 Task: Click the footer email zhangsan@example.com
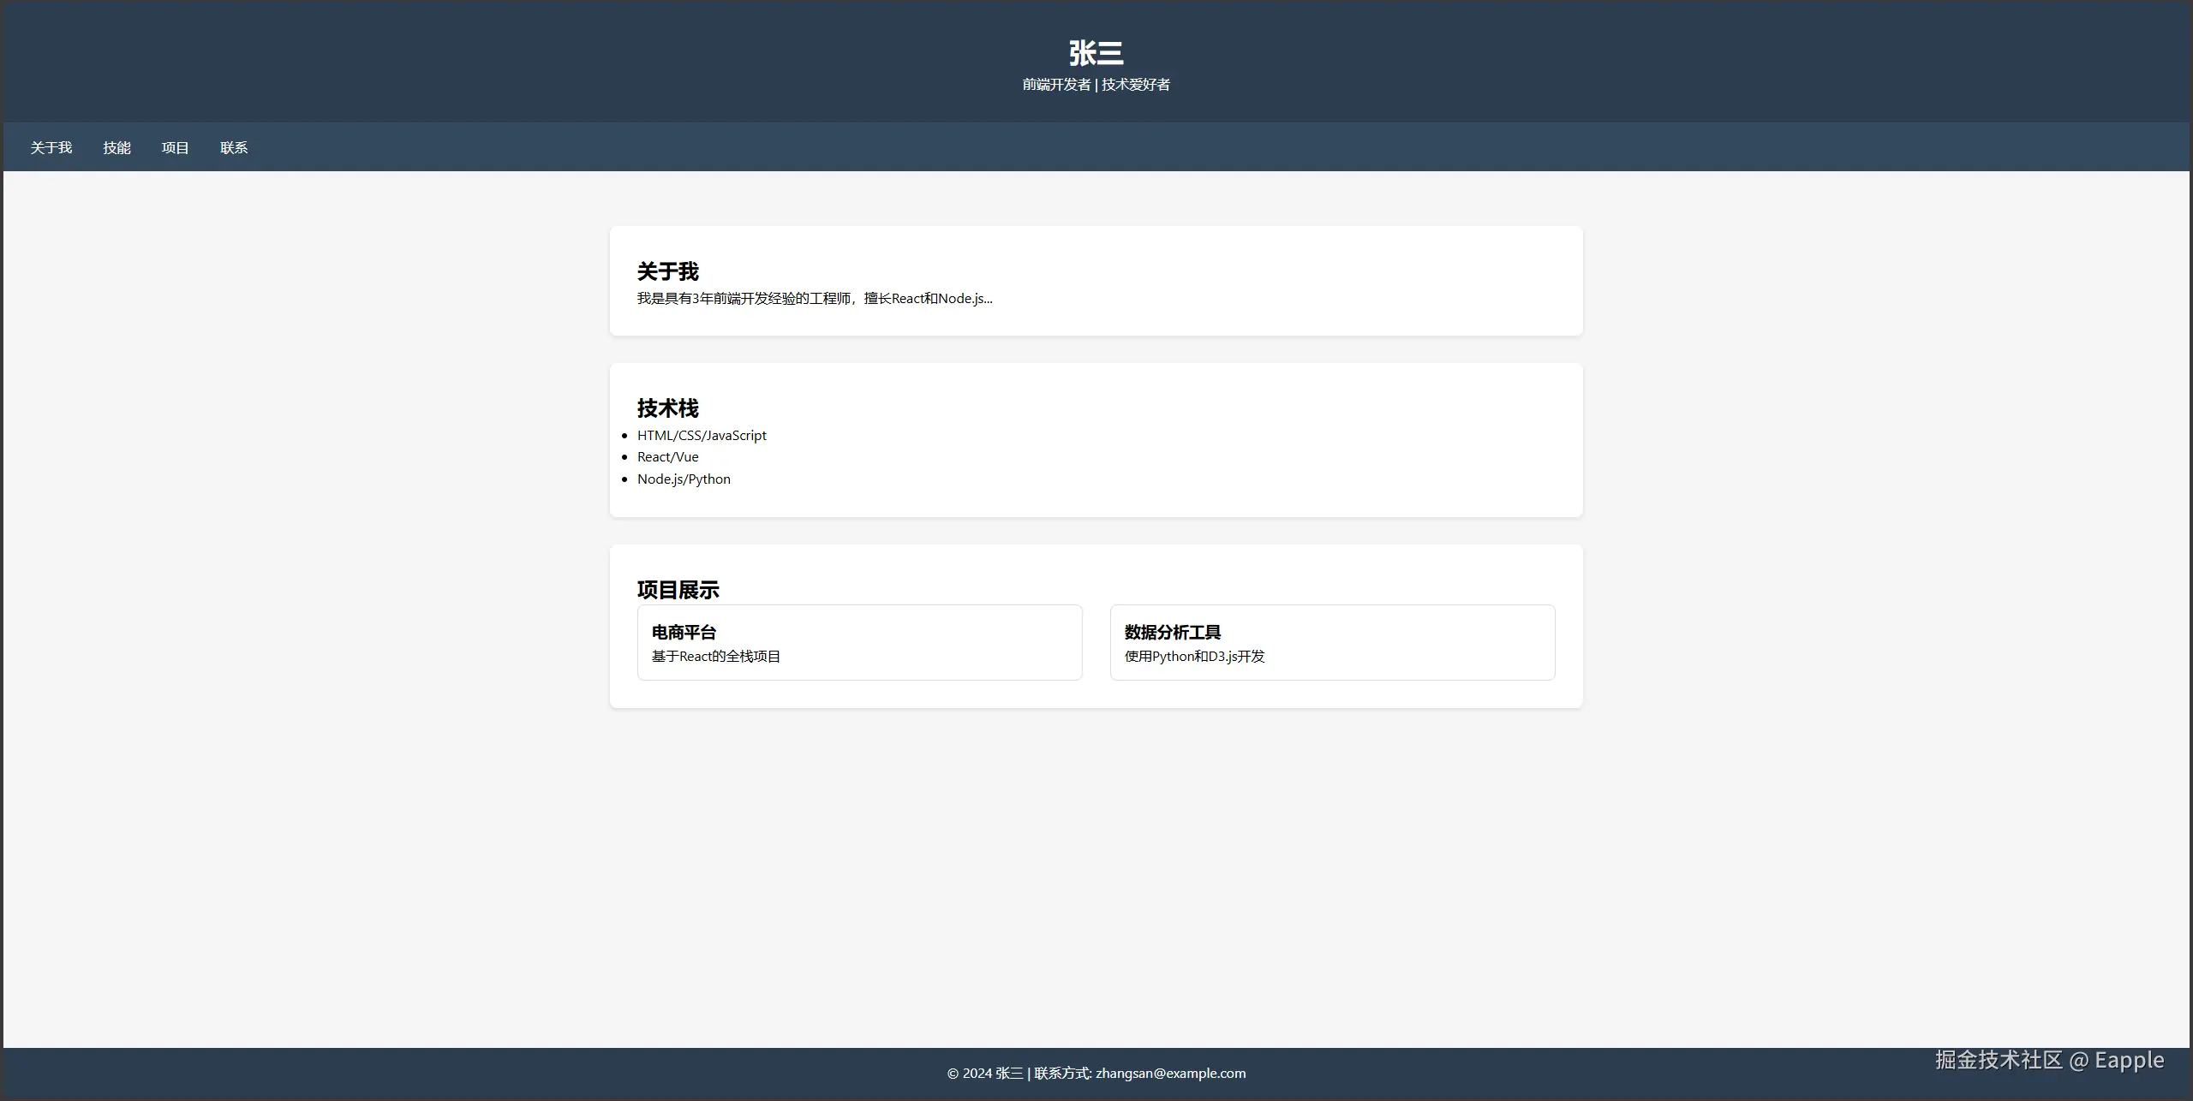coord(1170,1074)
